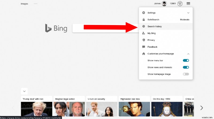Open the three-dots more menu

point(36,4)
